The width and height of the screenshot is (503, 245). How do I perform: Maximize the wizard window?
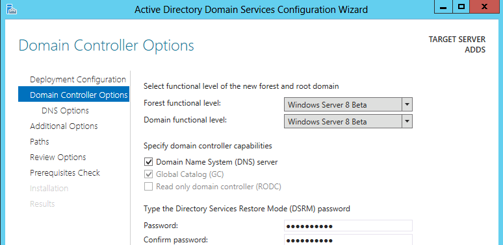tap(461, 7)
